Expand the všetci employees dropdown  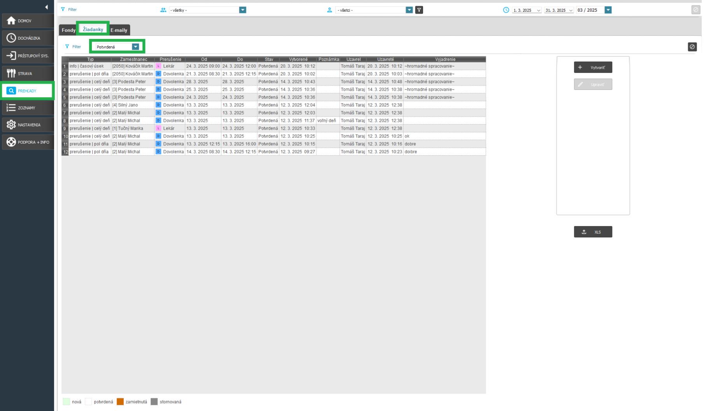[x=409, y=10]
